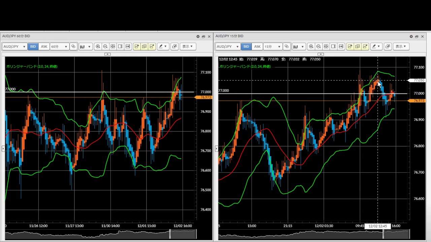Open 15分 timeframe dropdown
Viewport: 431px width, 242px height.
tap(272, 46)
